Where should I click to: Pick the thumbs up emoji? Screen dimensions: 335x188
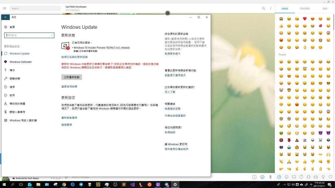[x=281, y=26]
